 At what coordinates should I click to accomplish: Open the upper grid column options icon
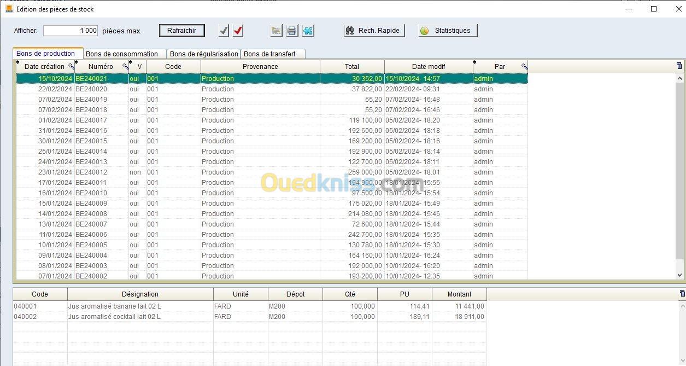tap(679, 66)
